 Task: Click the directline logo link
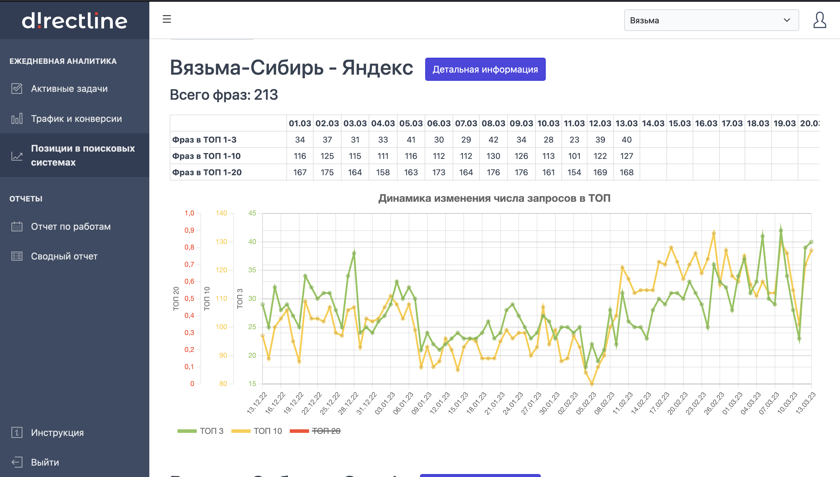pyautogui.click(x=74, y=21)
